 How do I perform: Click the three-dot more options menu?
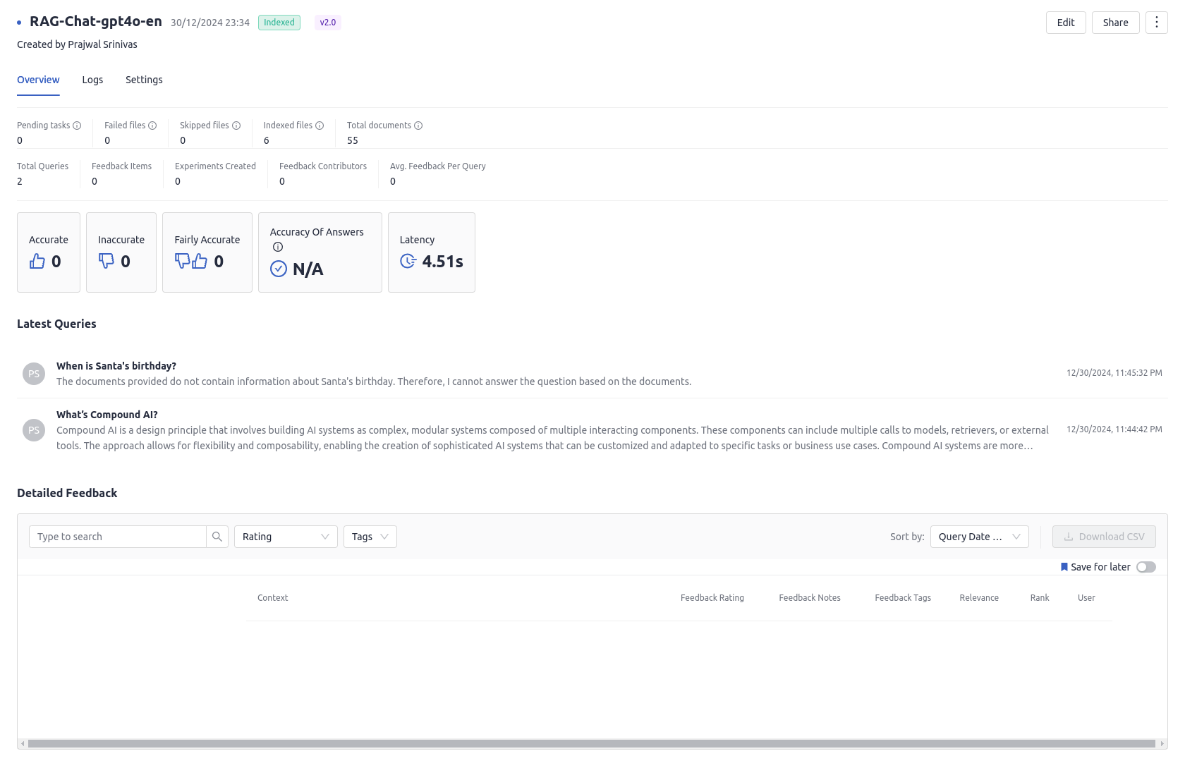(1156, 23)
